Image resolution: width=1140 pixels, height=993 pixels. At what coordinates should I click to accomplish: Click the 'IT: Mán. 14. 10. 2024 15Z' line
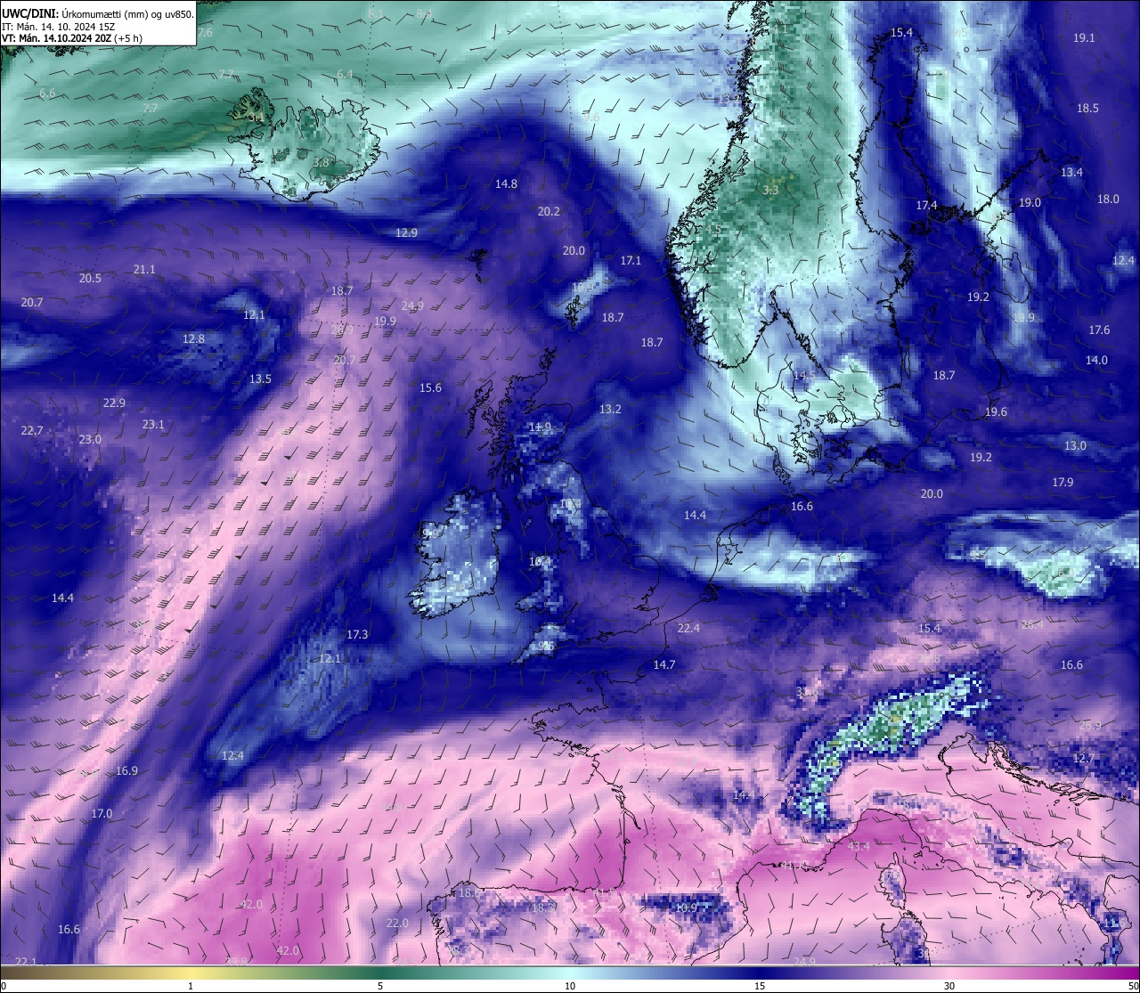coord(61,27)
